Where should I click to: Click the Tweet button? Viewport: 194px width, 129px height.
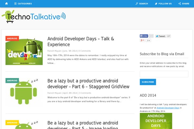point(160,36)
